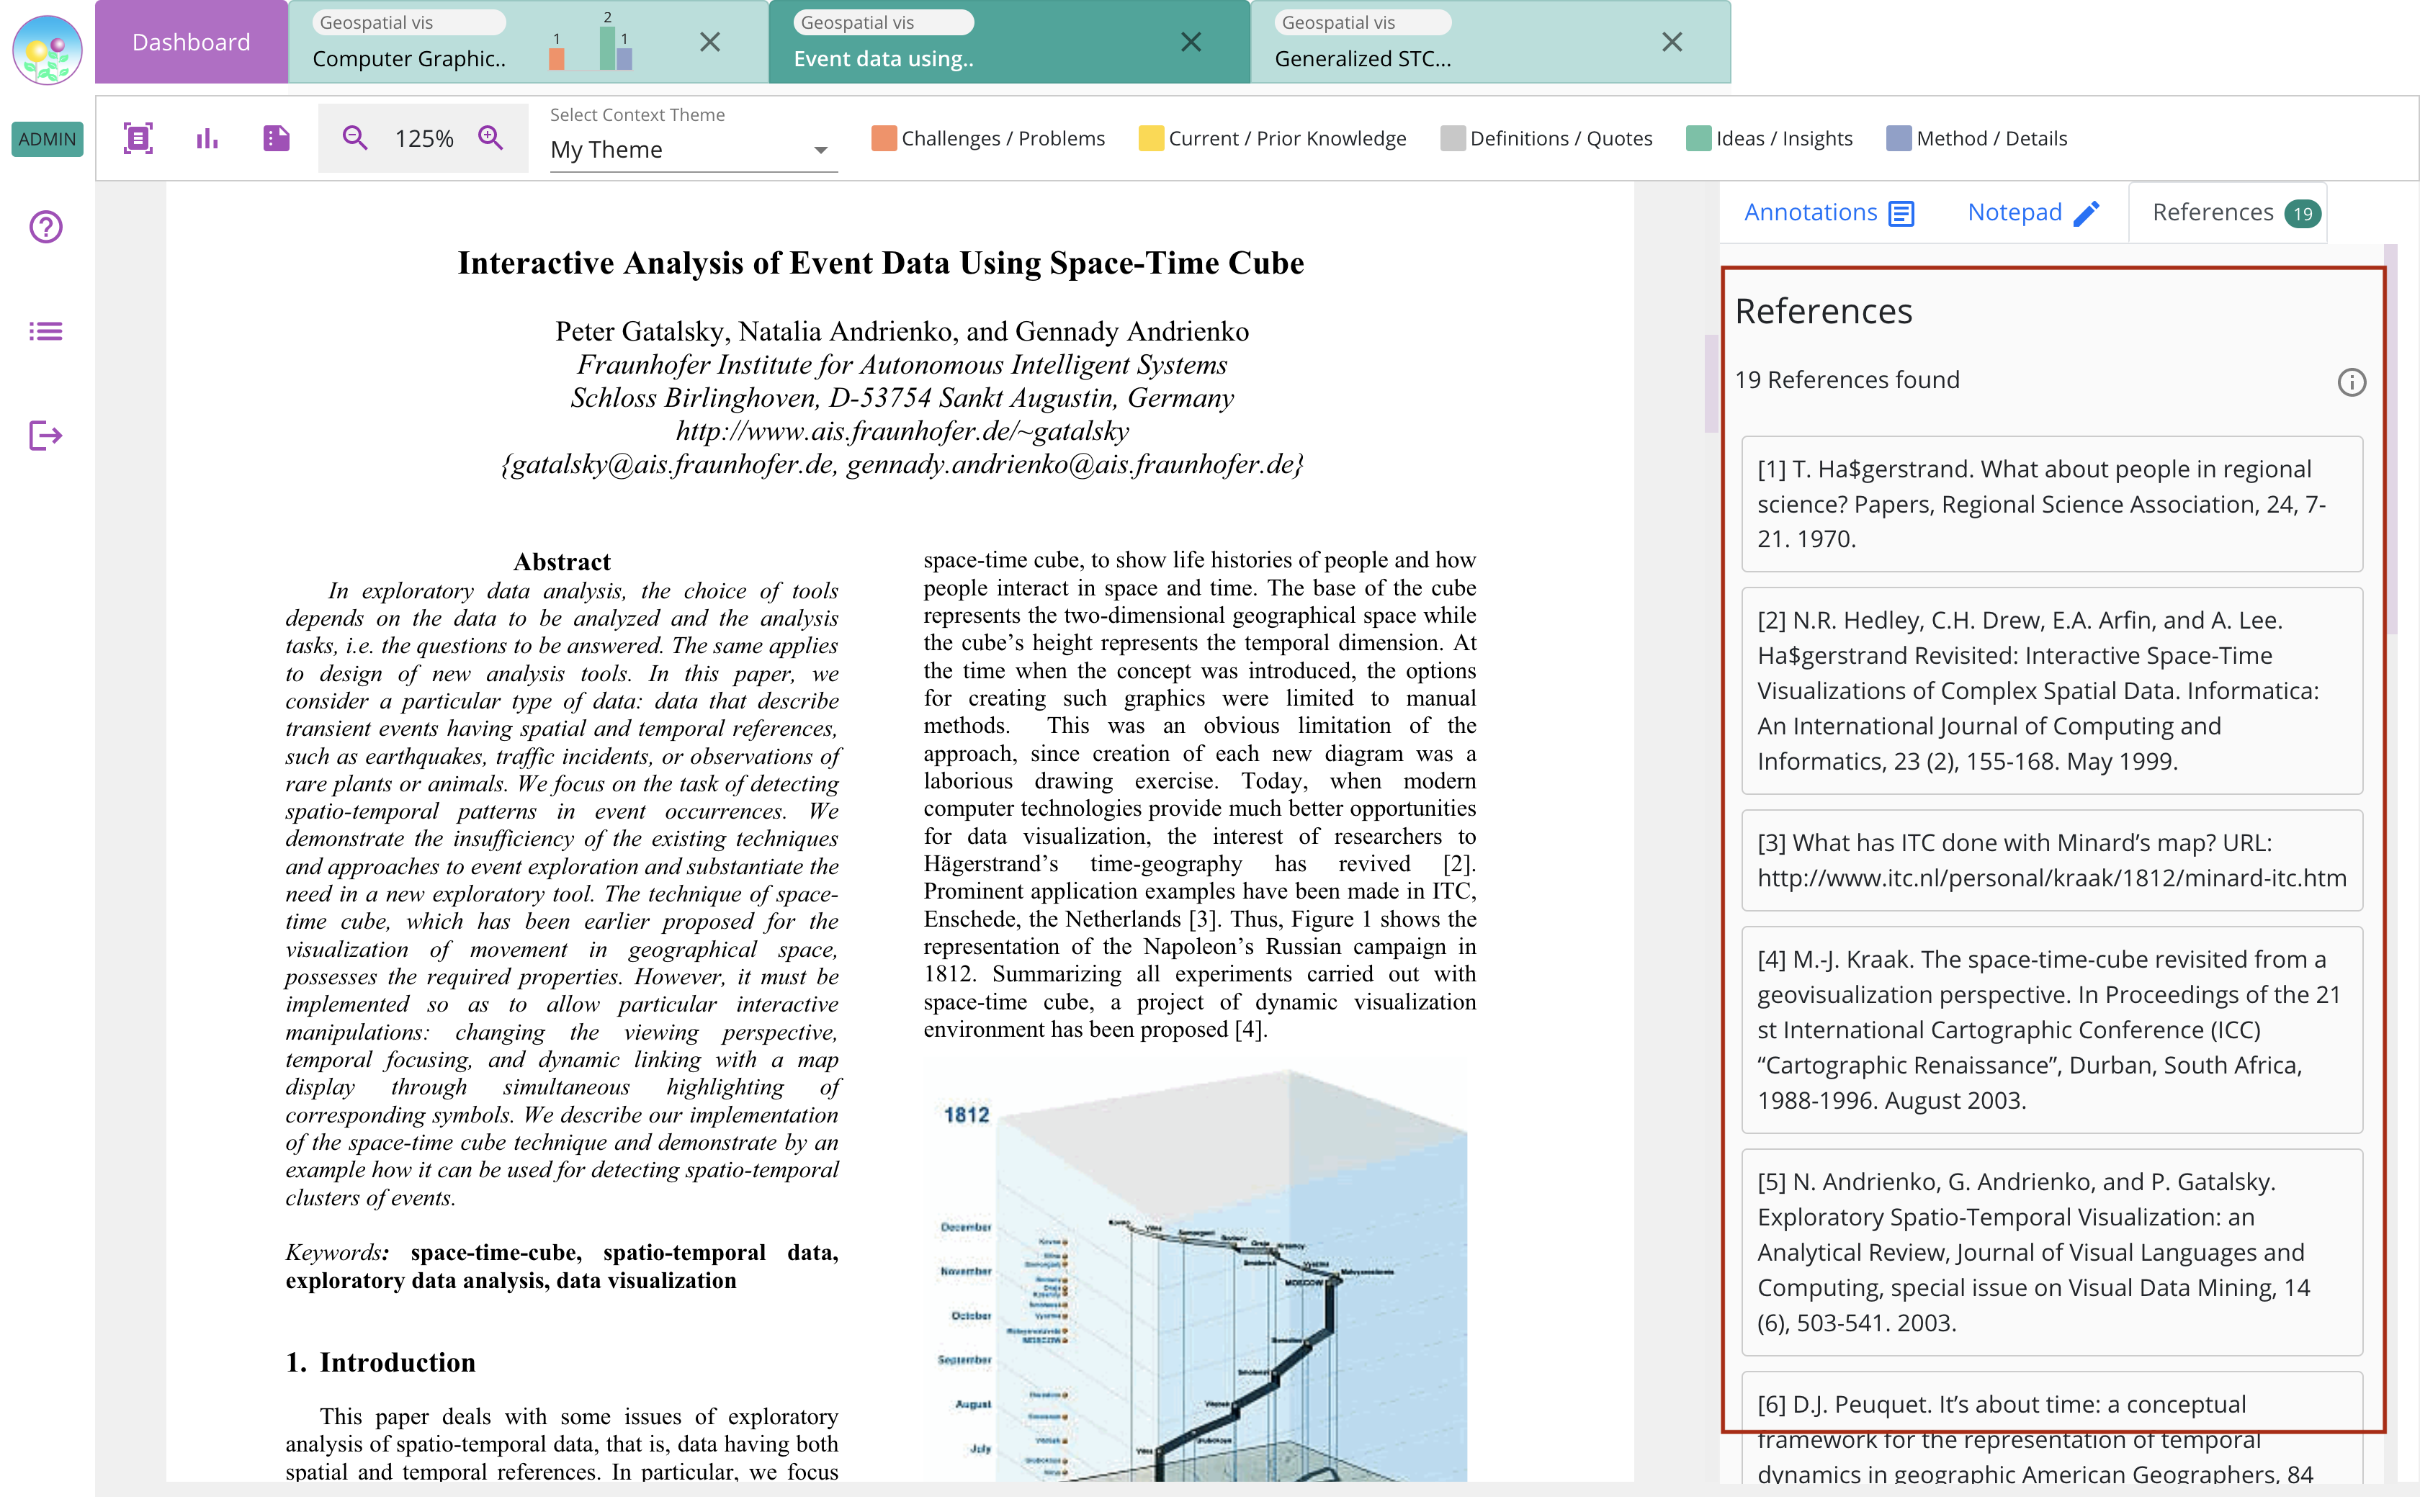This screenshot has width=2420, height=1512.
Task: Click the references info icon
Action: 2351,382
